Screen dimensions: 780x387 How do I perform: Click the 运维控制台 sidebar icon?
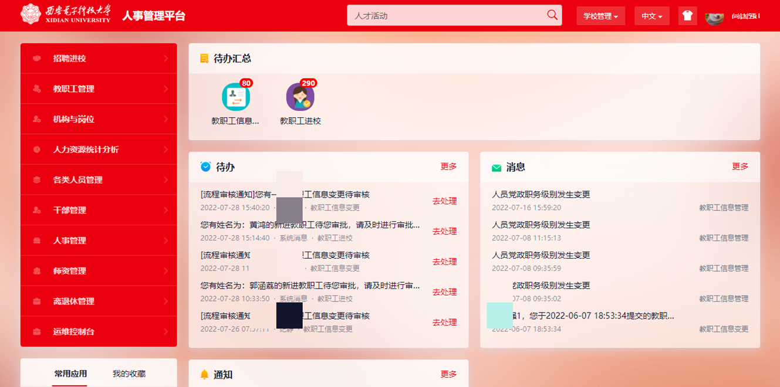[x=37, y=332]
